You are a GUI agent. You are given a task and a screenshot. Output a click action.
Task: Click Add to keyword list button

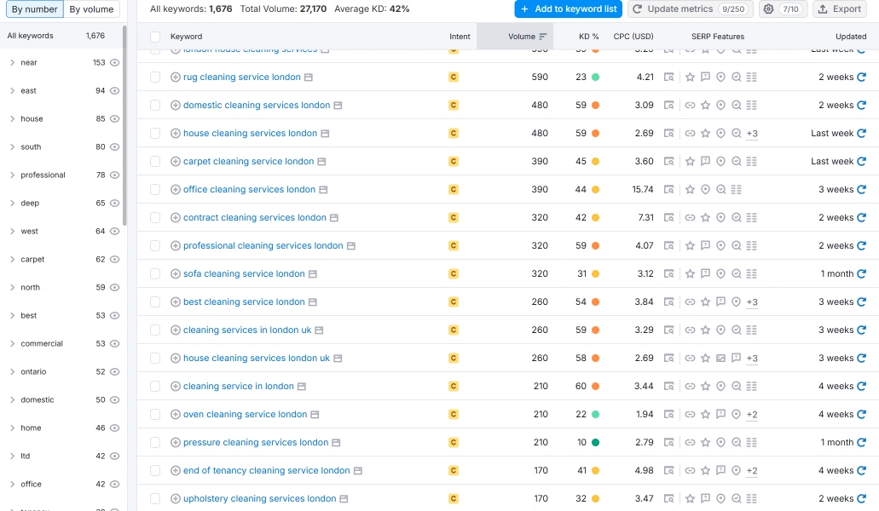pos(569,9)
